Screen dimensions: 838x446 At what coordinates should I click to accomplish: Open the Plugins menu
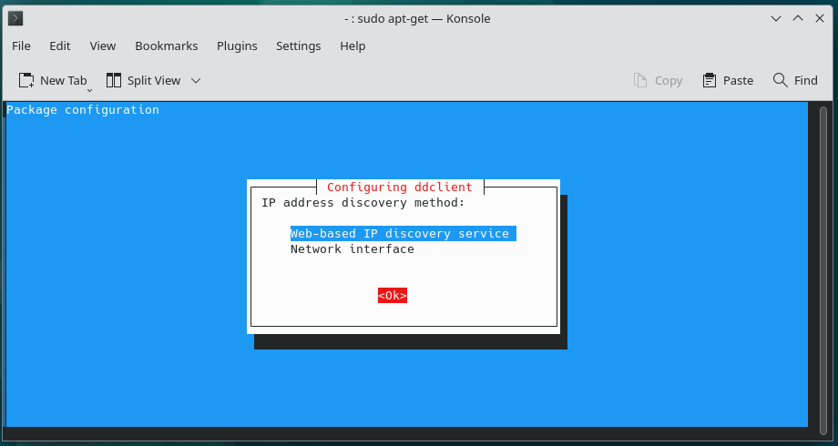(237, 46)
